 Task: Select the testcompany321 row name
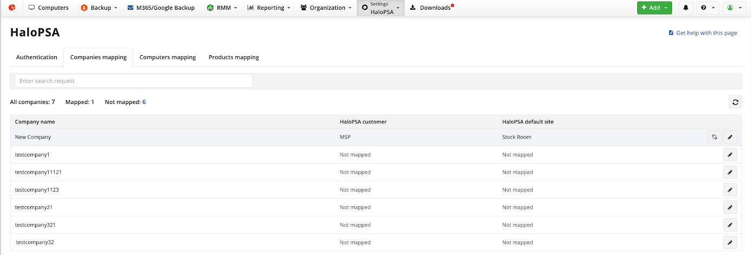coord(35,225)
